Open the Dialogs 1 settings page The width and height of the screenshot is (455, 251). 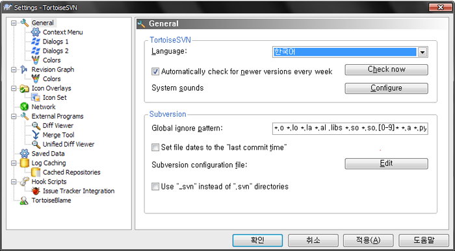55,42
